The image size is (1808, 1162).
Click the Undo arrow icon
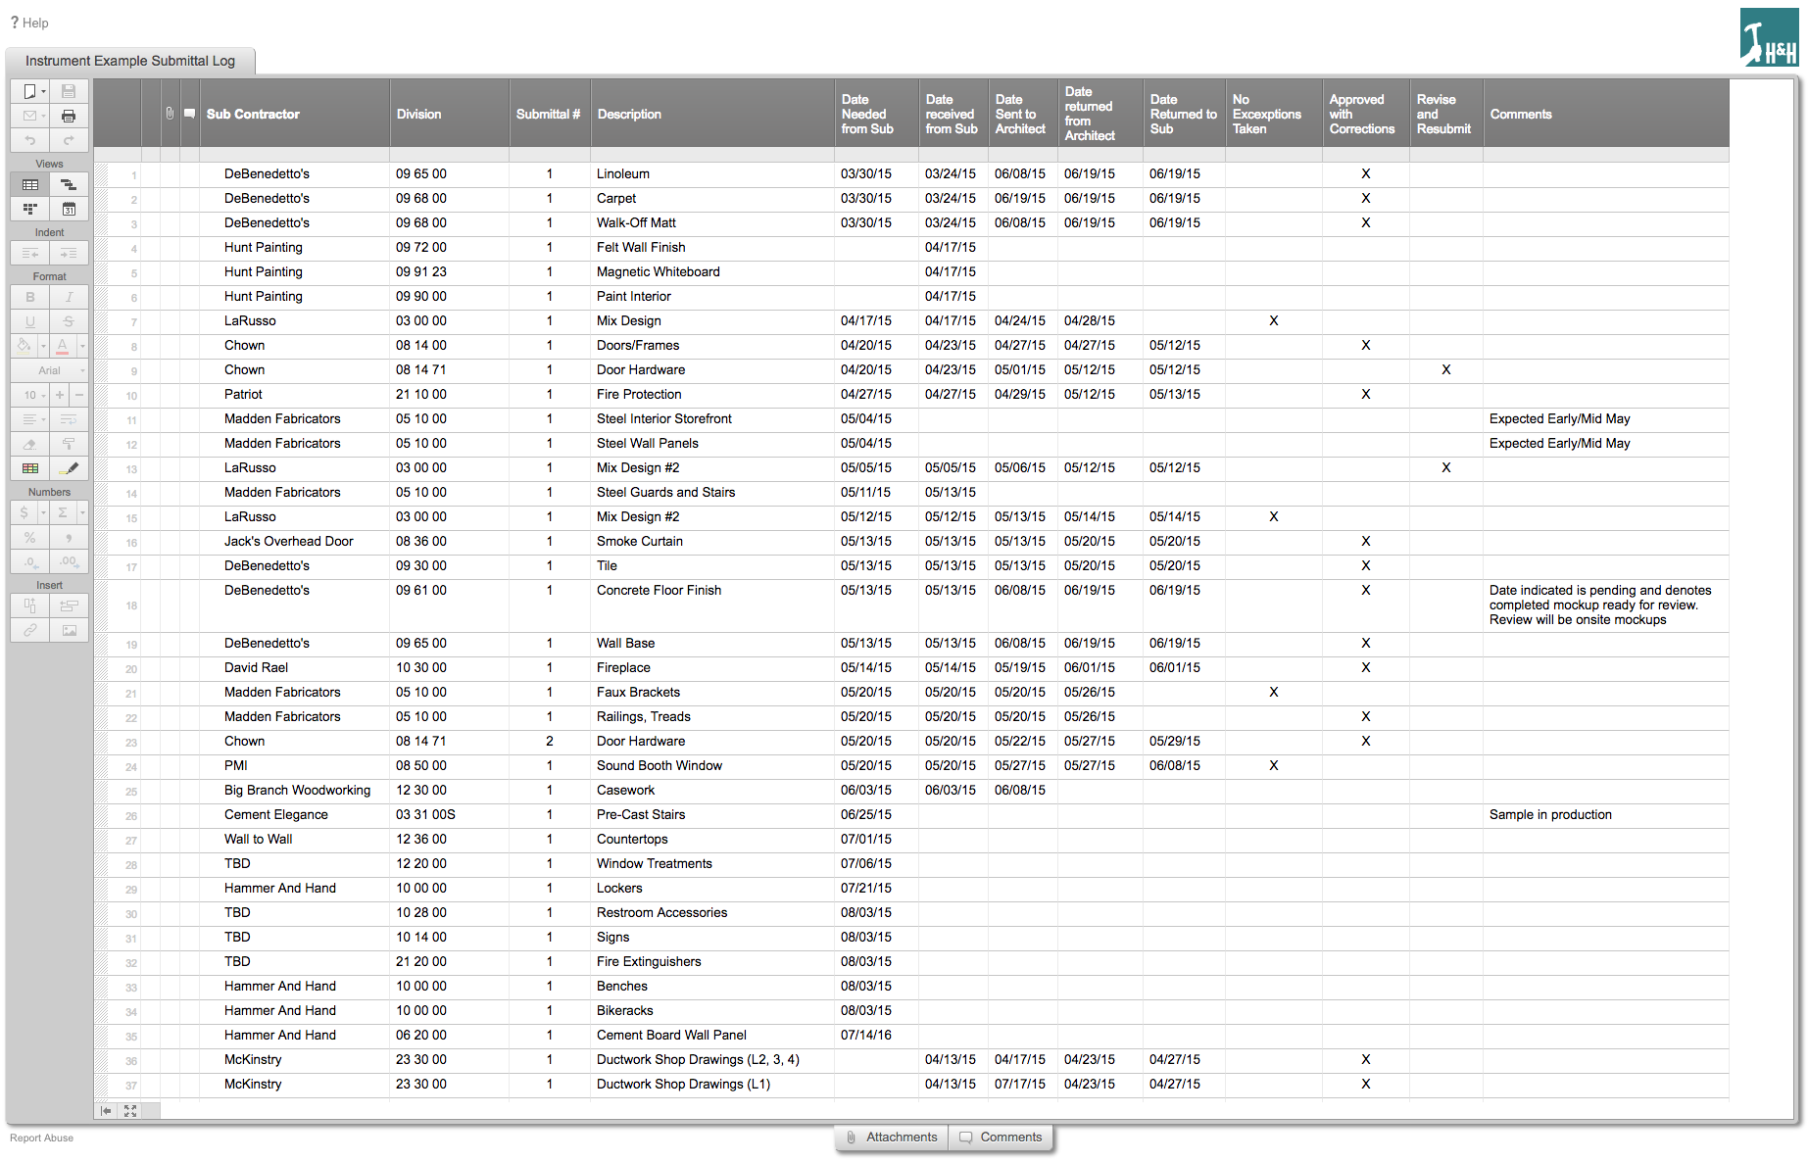click(x=29, y=140)
